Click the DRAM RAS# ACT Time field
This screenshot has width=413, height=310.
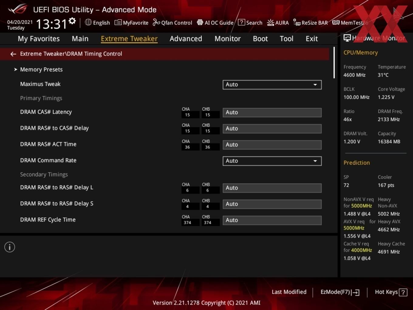[272, 145]
